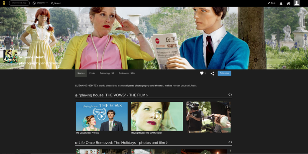Click the 8 logo in the top bar
Image resolution: width=308 pixels, height=154 pixels.
pos(4,3)
